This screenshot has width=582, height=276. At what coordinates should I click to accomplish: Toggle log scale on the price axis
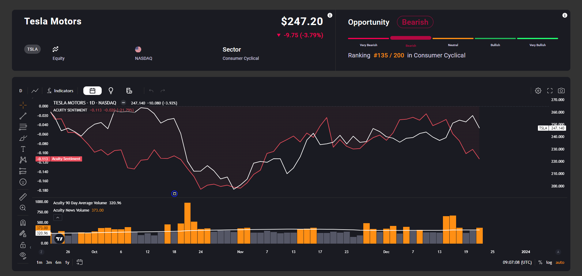(x=549, y=262)
